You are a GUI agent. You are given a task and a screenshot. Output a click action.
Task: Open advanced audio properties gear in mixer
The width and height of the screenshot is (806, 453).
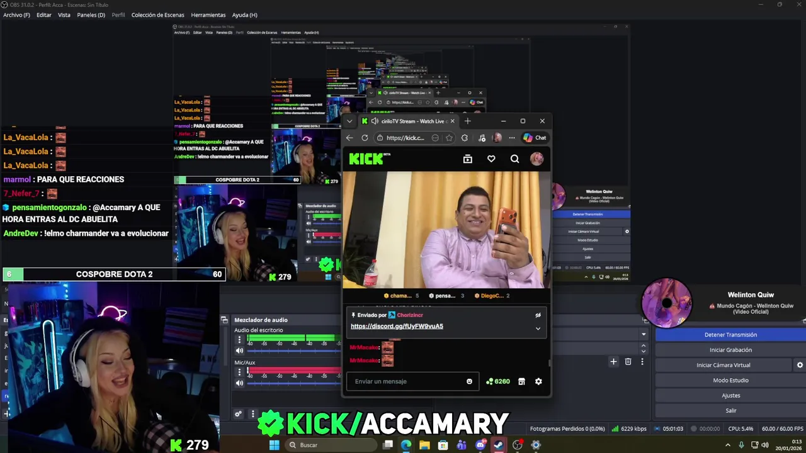click(238, 414)
